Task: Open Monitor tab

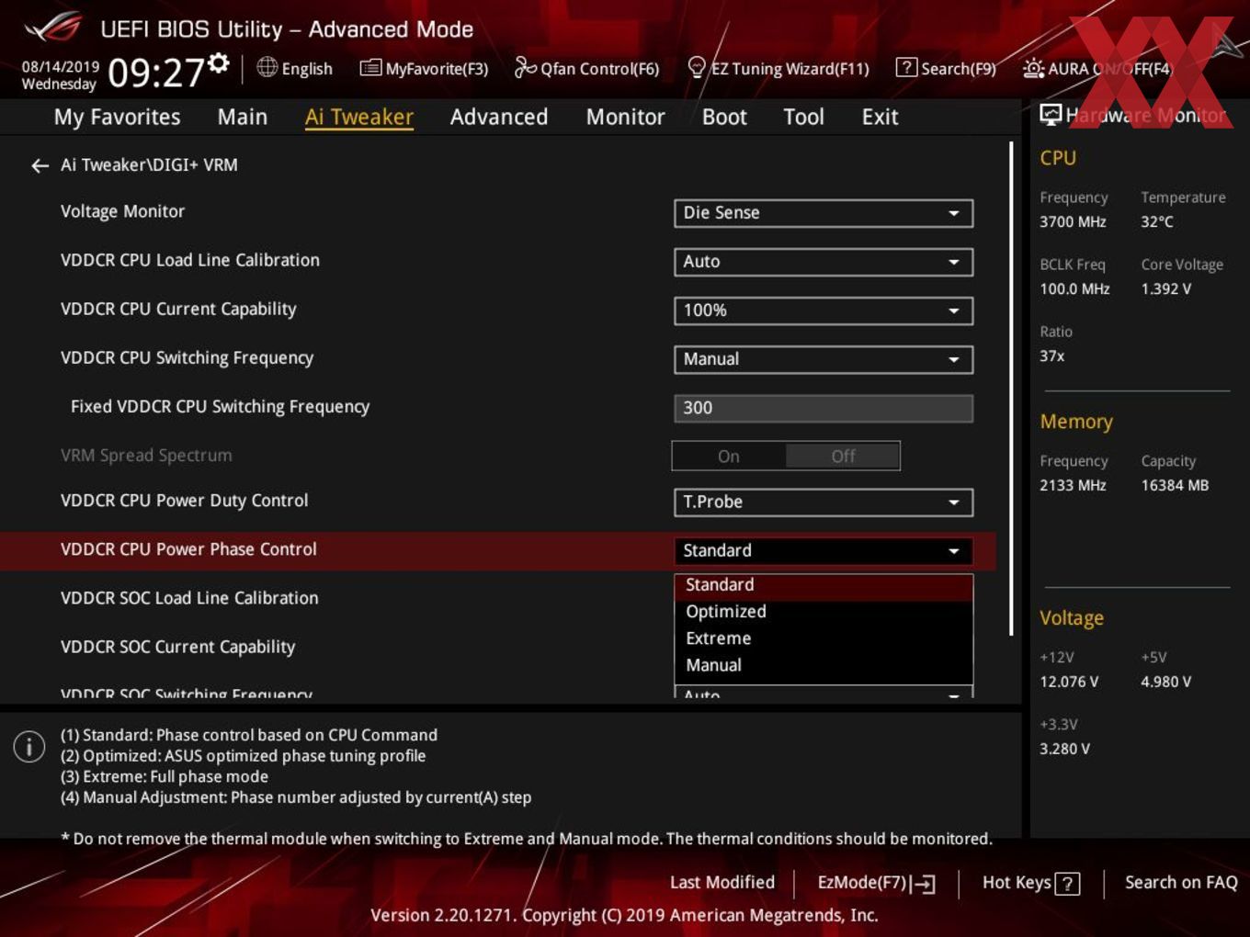Action: 625,117
